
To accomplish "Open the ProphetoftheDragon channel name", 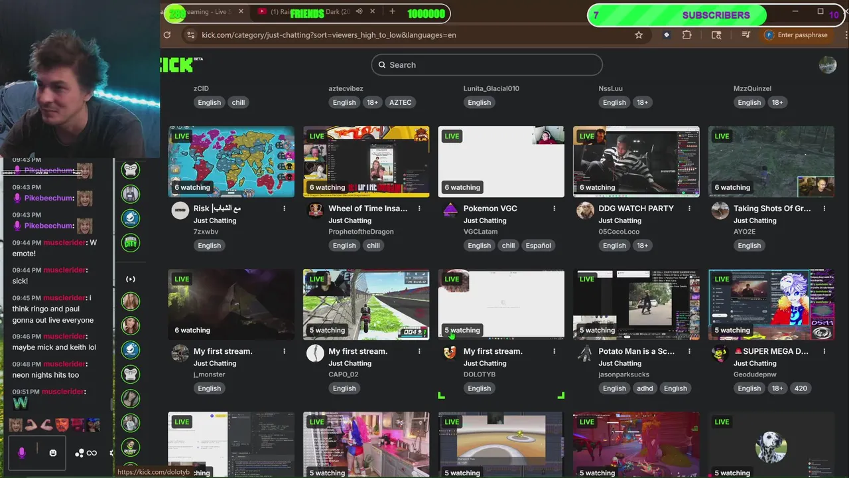I will pyautogui.click(x=361, y=232).
